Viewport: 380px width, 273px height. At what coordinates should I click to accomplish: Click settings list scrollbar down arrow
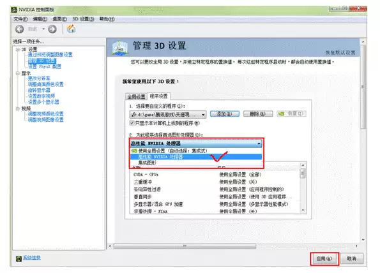coord(303,210)
